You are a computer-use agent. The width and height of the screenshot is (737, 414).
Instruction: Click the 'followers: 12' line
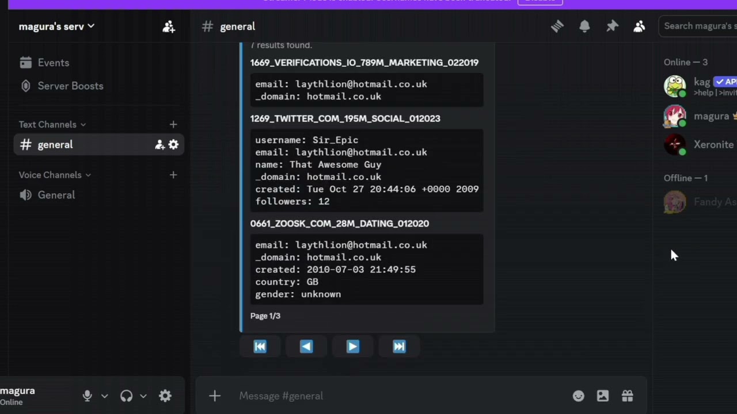click(292, 201)
